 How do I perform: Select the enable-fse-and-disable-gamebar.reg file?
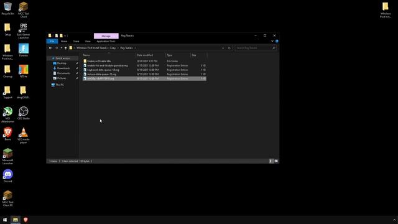[144, 65]
